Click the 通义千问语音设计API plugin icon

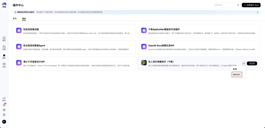(x=19, y=63)
